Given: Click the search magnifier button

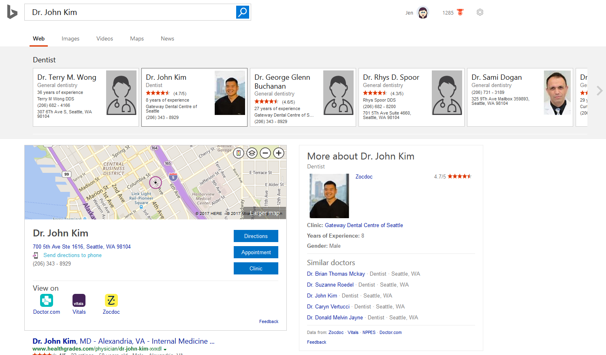Looking at the screenshot, I should [x=242, y=12].
